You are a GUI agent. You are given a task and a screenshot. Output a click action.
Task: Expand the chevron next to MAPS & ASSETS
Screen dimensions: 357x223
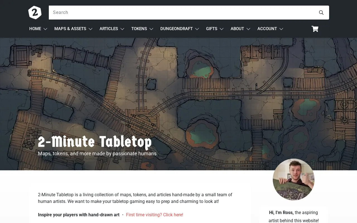(90, 29)
